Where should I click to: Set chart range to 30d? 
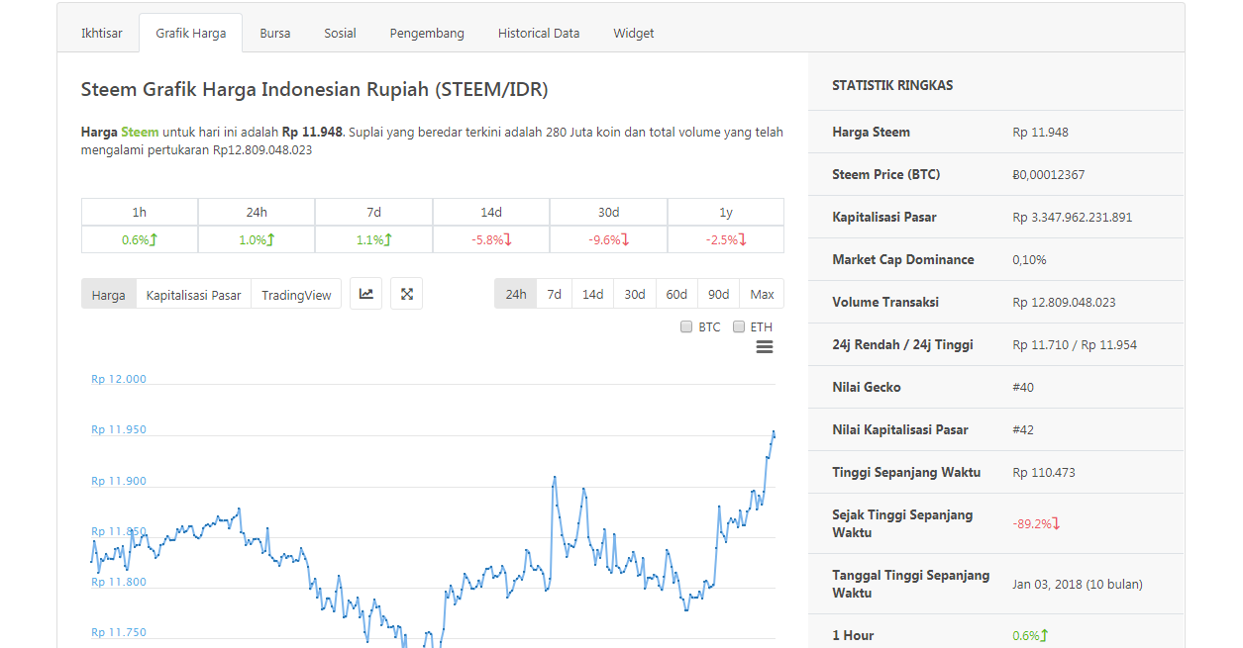click(x=635, y=294)
